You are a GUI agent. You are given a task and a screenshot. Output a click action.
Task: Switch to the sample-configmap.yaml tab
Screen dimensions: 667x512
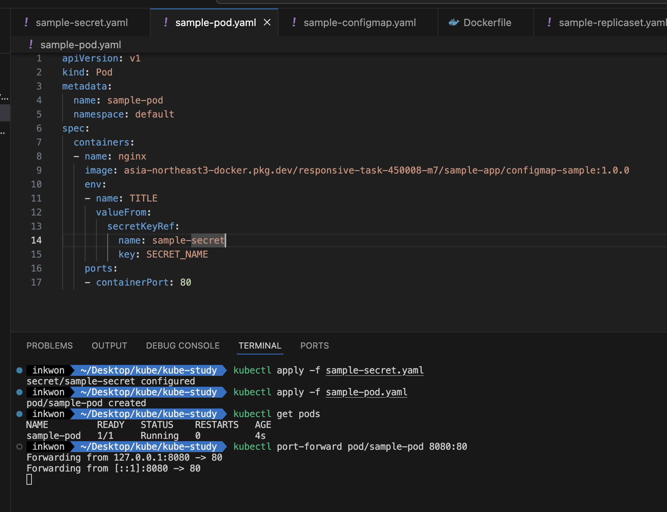(x=359, y=23)
